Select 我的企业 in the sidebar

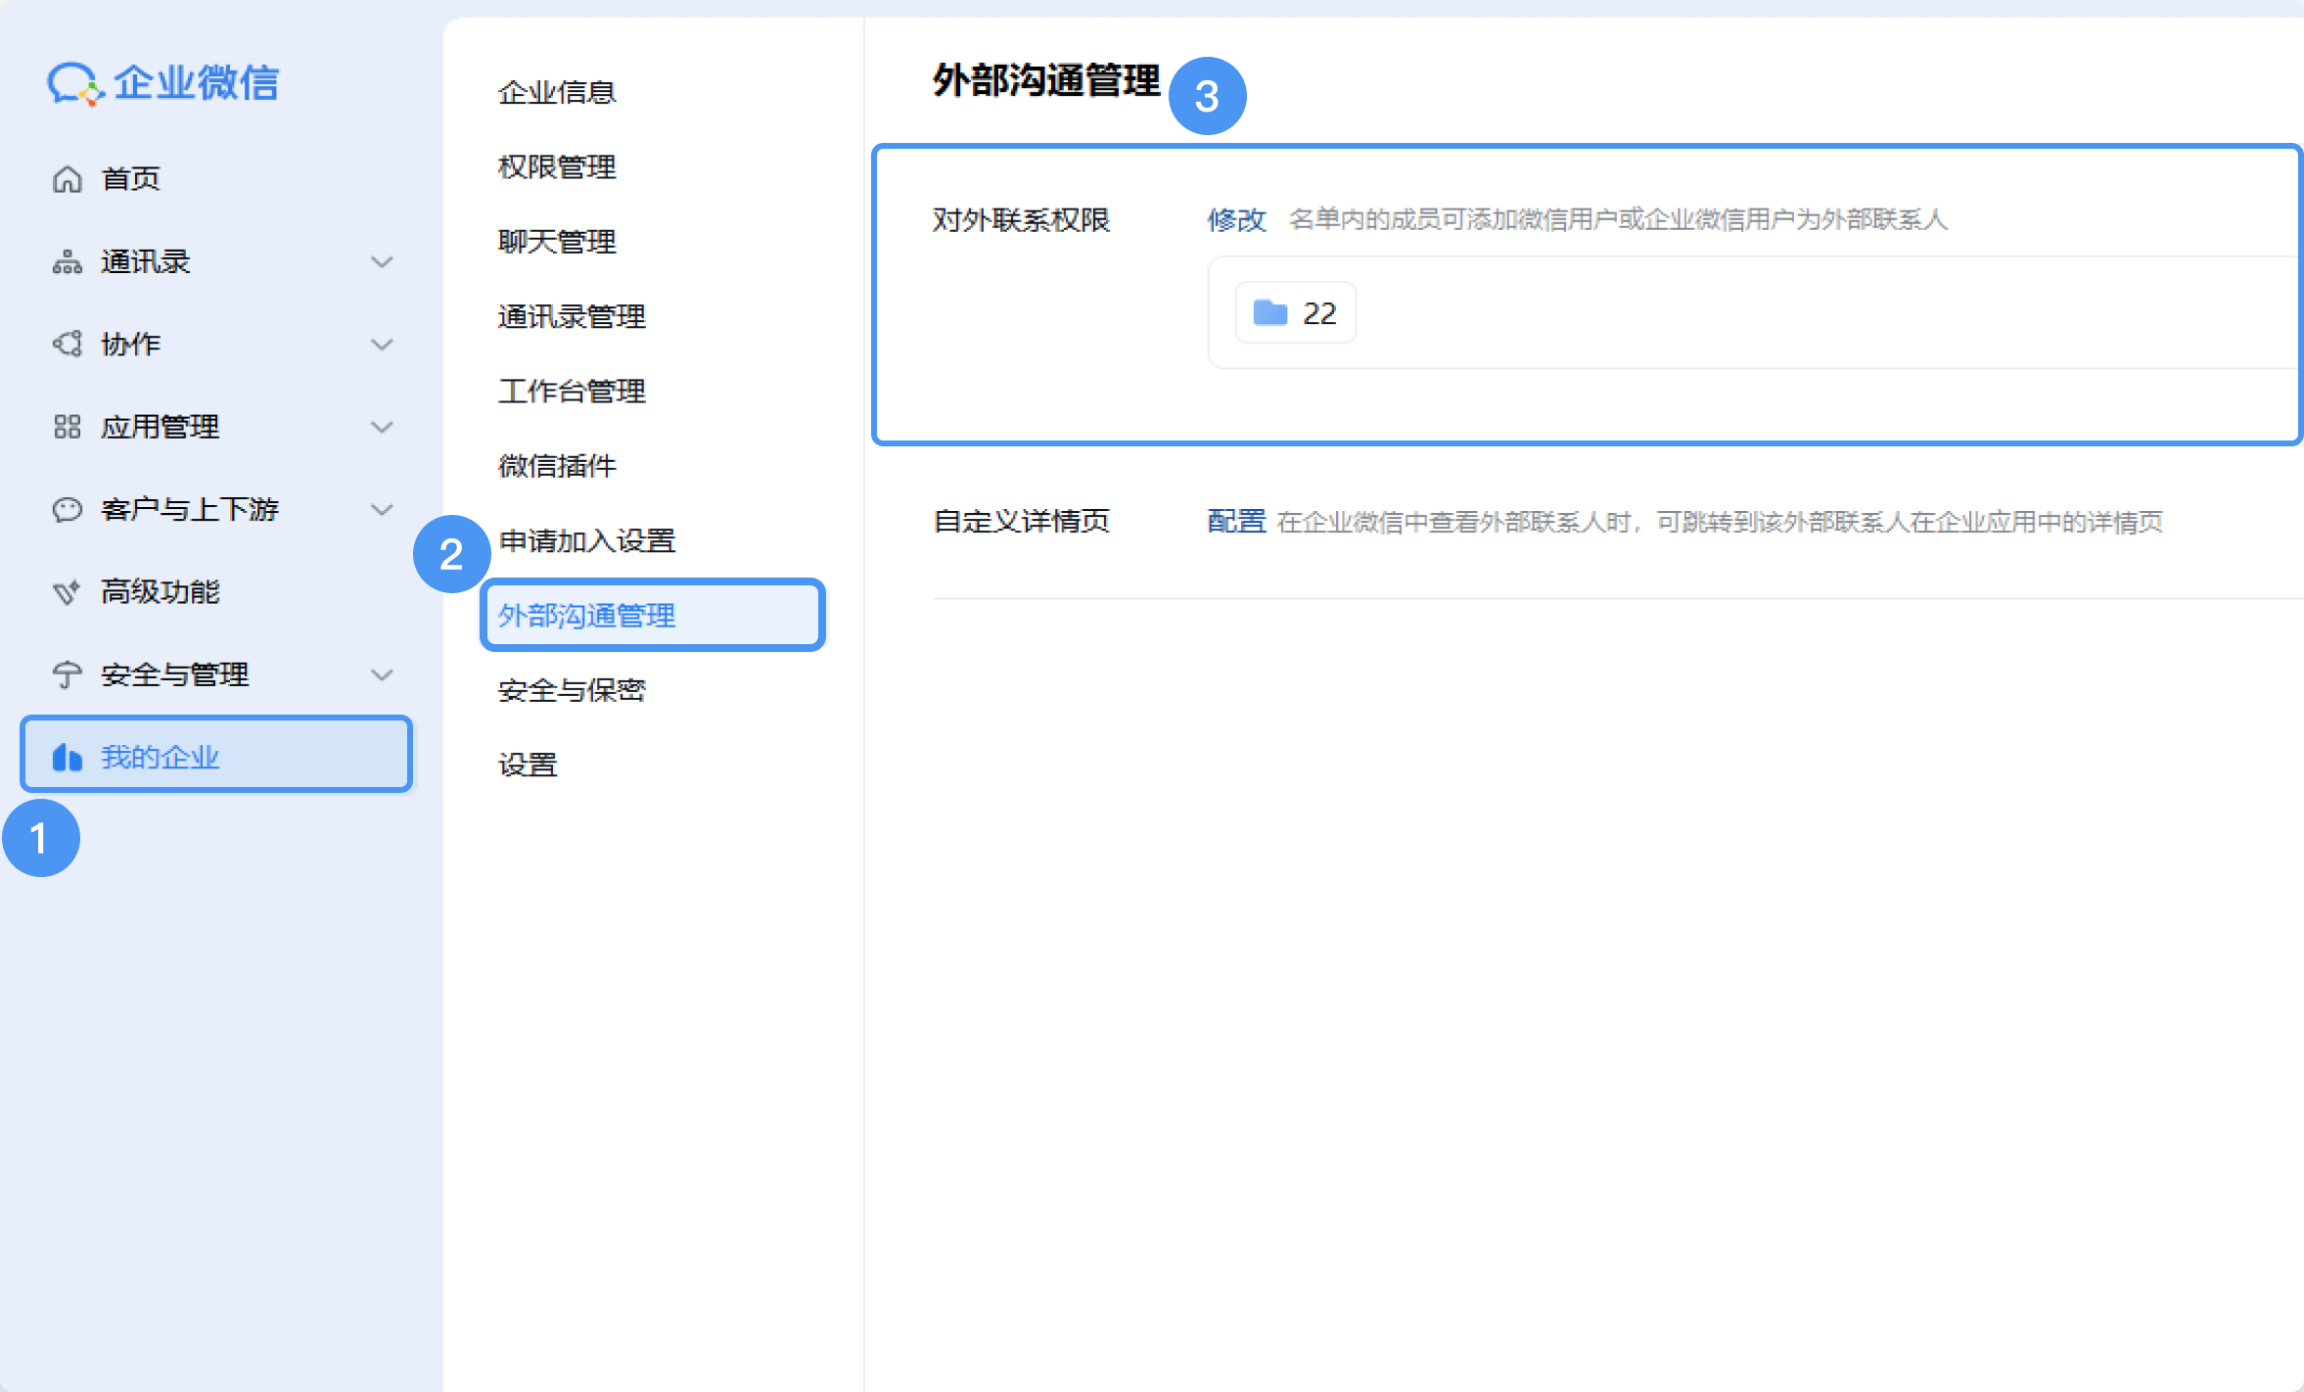pos(216,755)
